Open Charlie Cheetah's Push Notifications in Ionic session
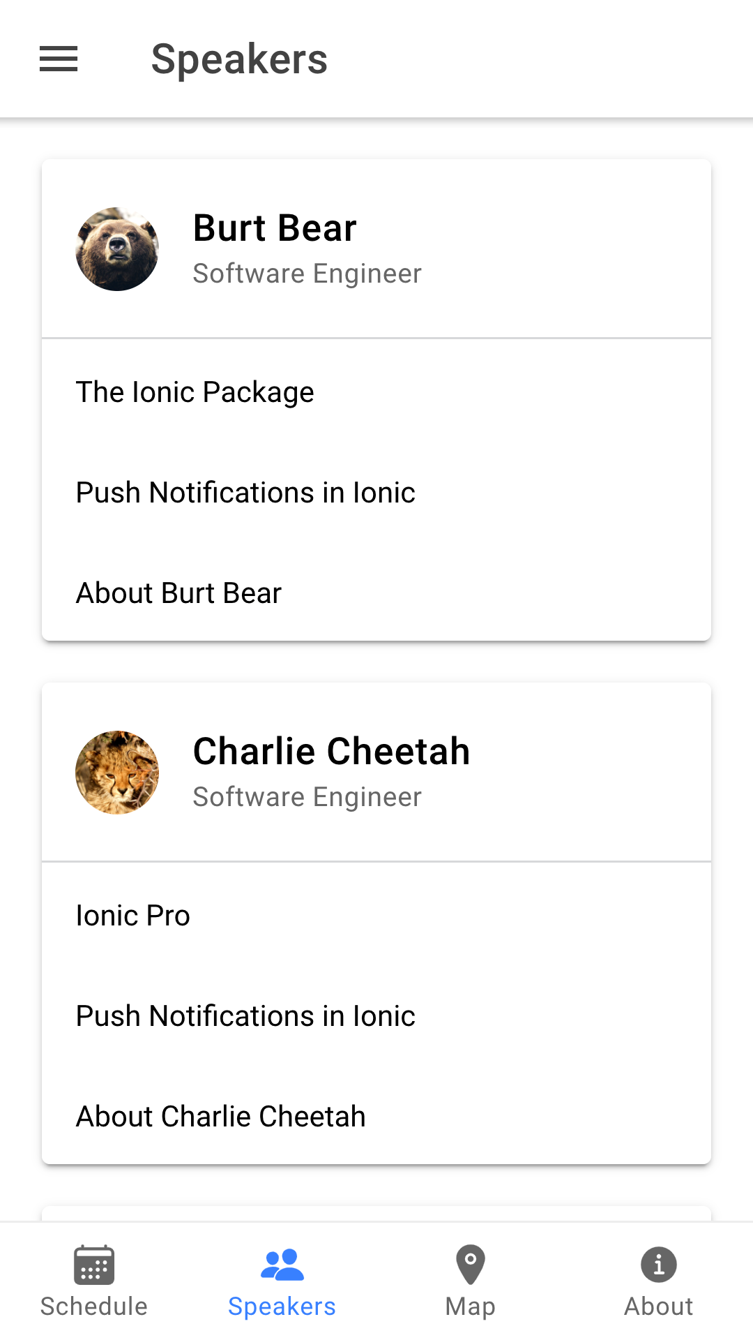 point(245,1016)
